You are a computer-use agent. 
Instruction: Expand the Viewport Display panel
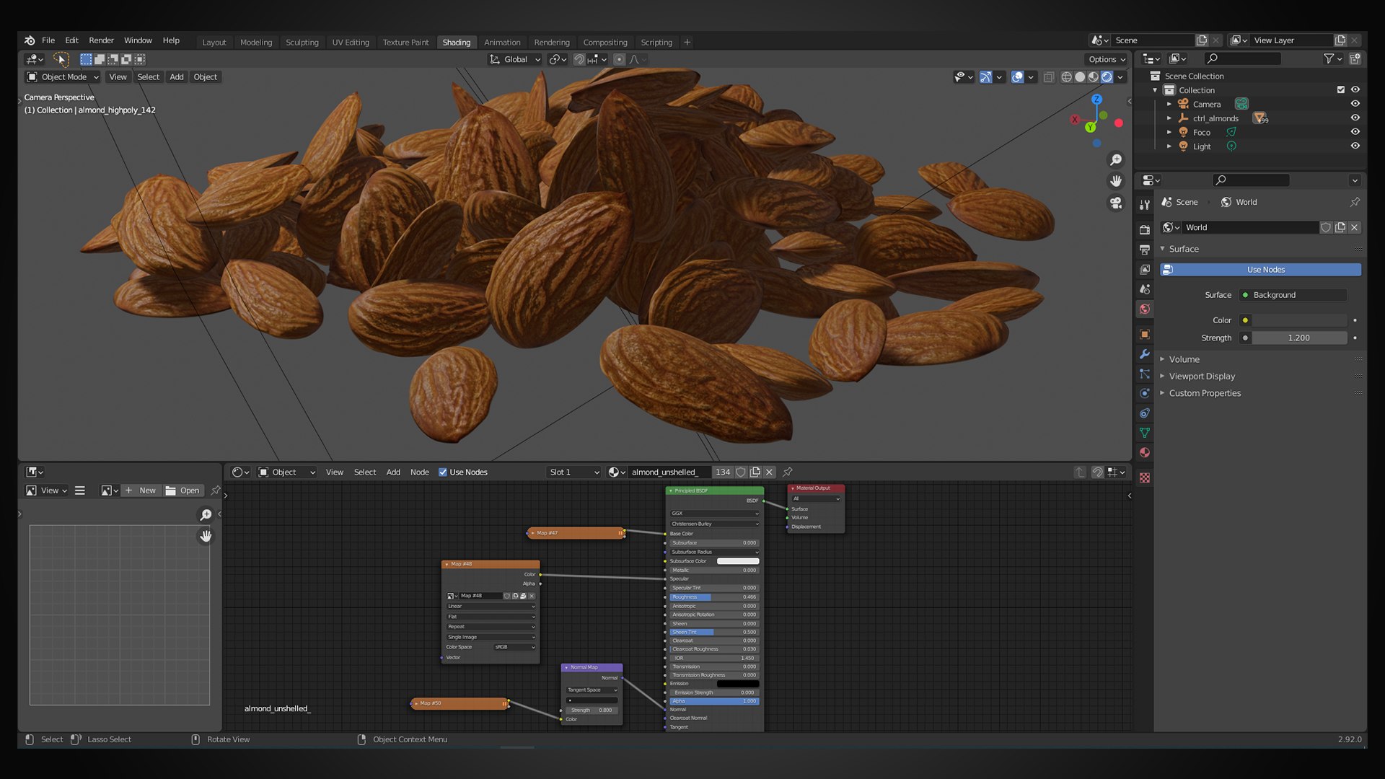click(x=1202, y=377)
